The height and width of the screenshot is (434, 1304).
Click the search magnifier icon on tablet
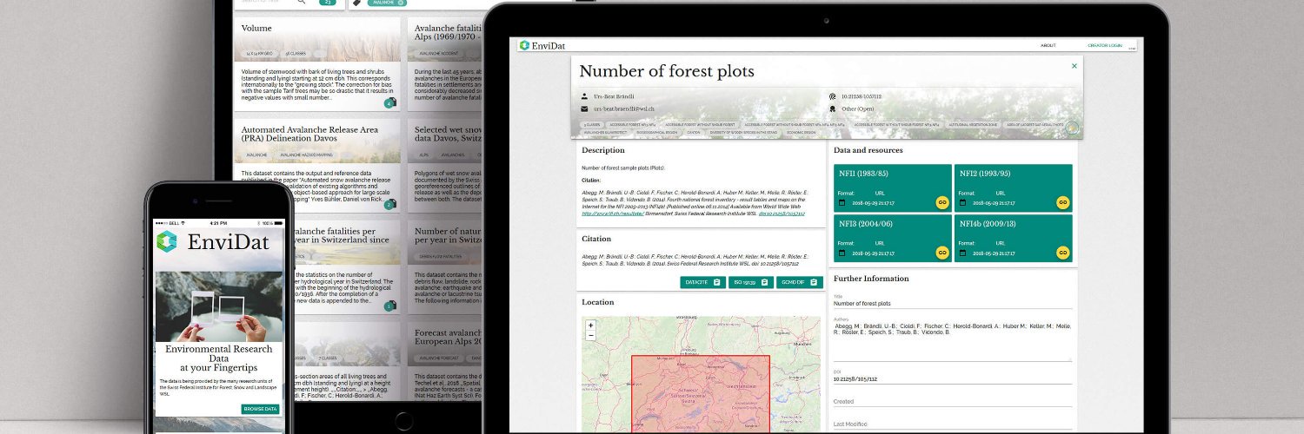point(302,3)
